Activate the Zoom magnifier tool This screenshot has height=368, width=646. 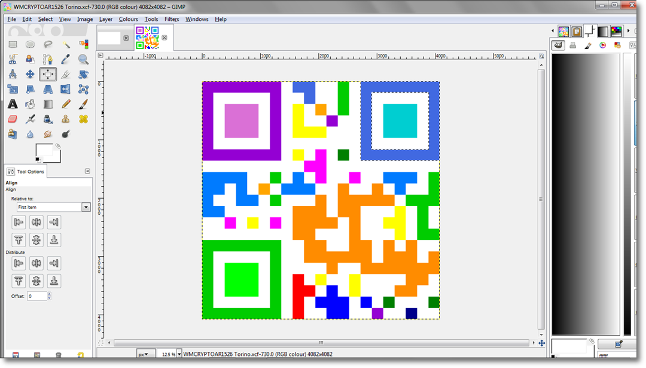click(83, 59)
